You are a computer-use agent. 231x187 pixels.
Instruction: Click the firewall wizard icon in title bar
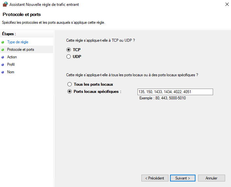tap(5, 5)
